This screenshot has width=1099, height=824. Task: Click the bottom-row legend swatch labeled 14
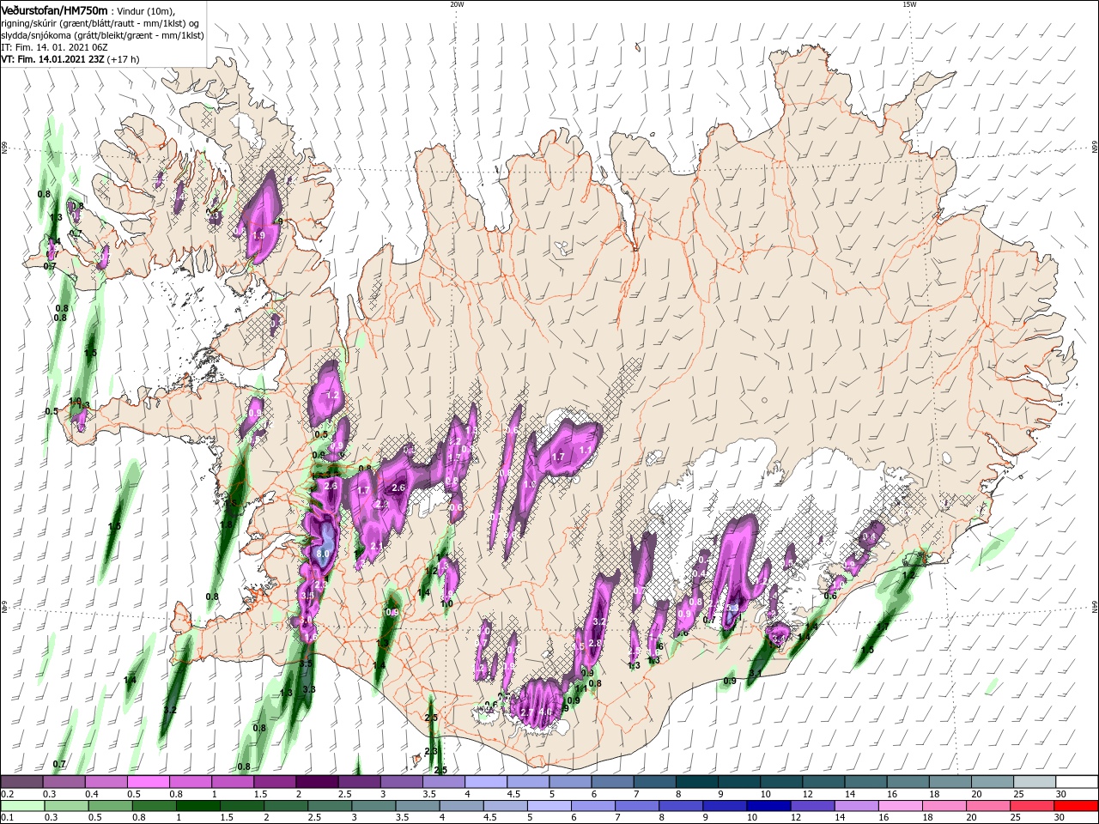(856, 806)
